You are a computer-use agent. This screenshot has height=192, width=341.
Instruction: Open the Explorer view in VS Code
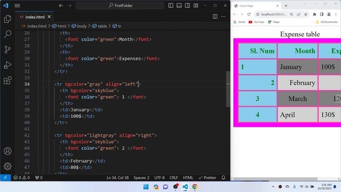tap(7, 19)
